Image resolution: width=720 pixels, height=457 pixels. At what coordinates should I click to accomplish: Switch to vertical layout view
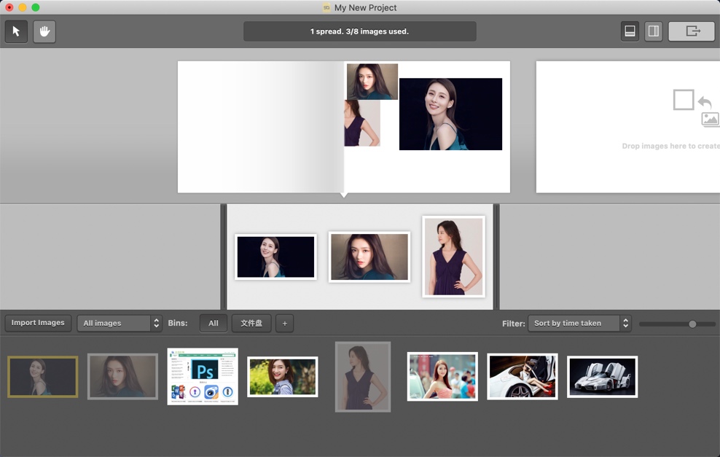[654, 31]
